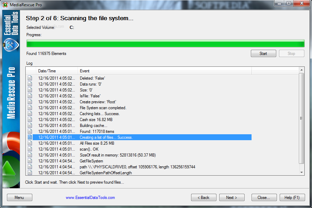Click the green scan progress bar
Viewport: 312px width, 208px height.
pos(165,43)
